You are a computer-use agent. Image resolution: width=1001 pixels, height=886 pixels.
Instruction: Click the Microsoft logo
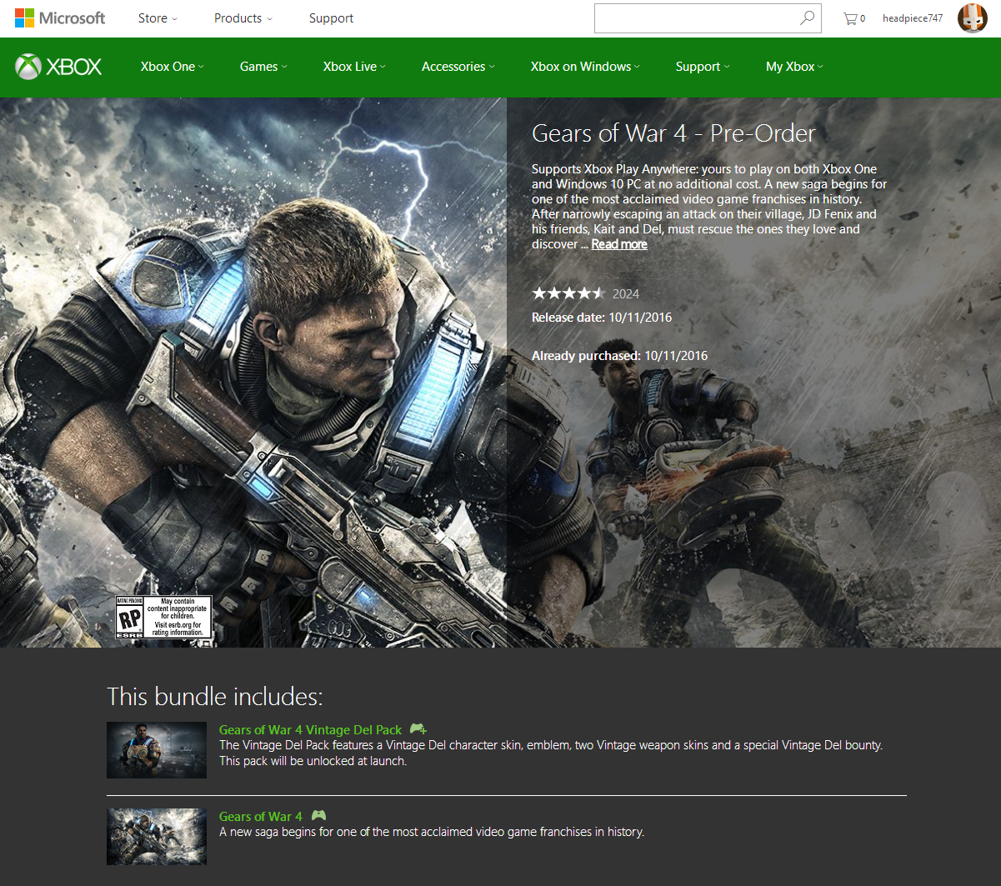59,18
